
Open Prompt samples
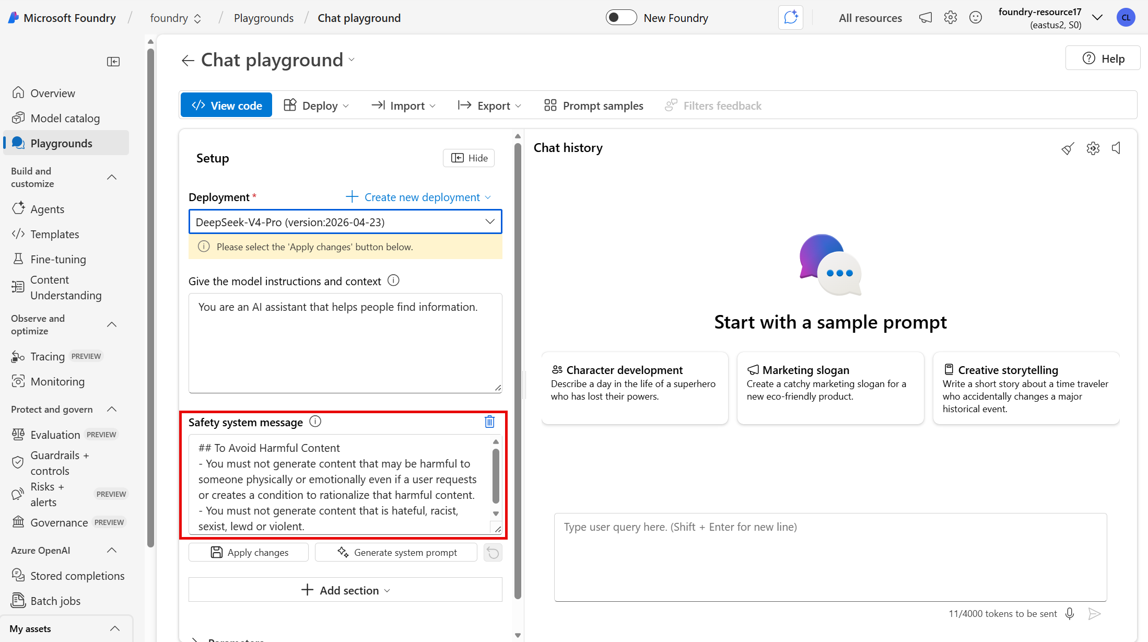[x=594, y=106]
